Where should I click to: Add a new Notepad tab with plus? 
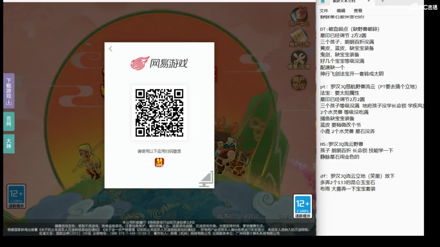pos(382,1)
